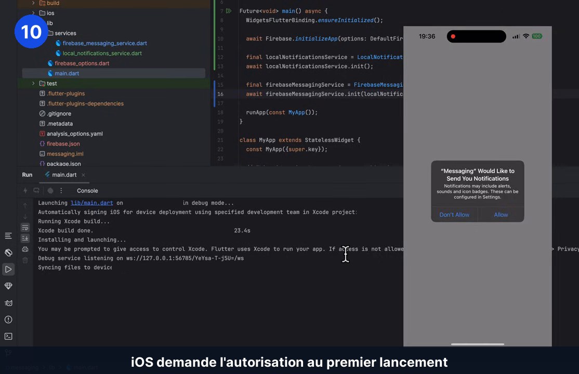Screen dimensions: 579x374
Task: Click line number 16 in the gutter
Action: 220,94
